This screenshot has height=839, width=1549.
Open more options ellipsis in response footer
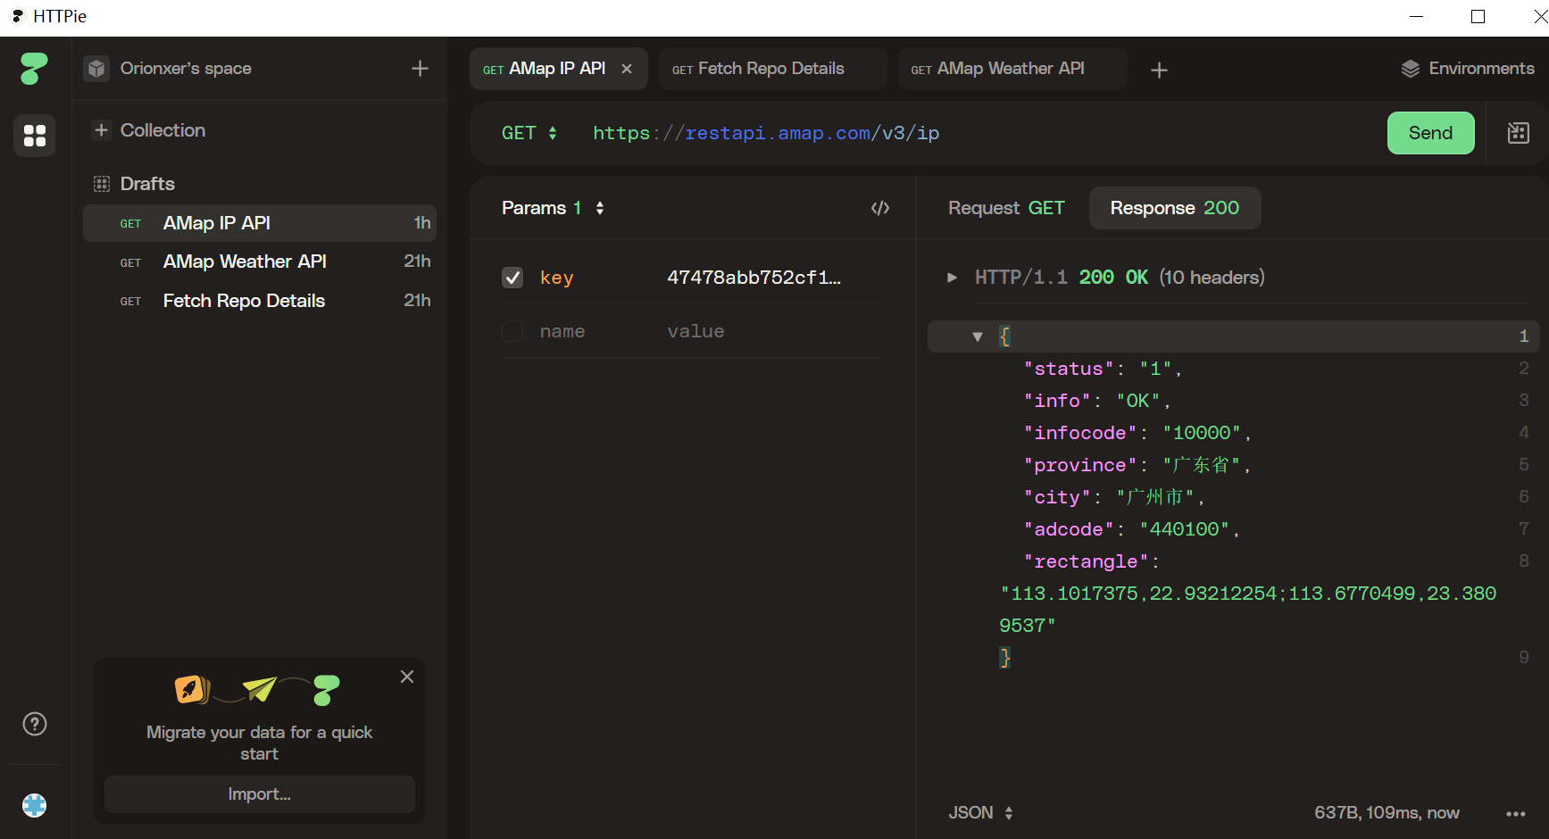tap(1516, 813)
